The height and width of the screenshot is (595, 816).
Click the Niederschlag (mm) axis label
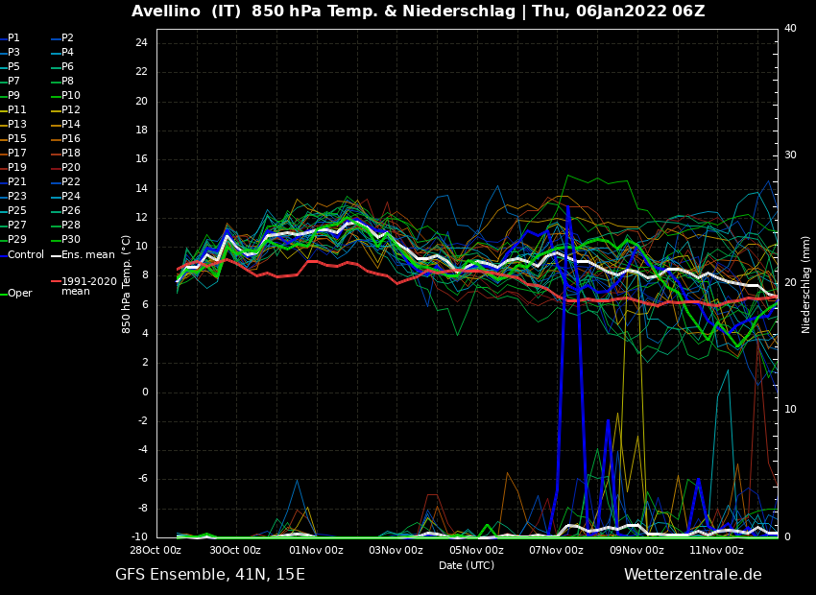click(806, 283)
